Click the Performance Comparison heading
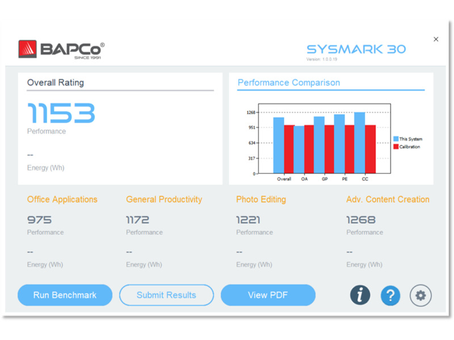Image resolution: width=454 pixels, height=340 pixels. [289, 83]
